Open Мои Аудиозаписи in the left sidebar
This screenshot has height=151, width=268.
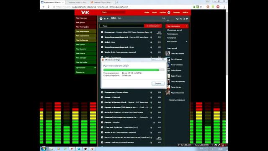pyautogui.click(x=85, y=36)
